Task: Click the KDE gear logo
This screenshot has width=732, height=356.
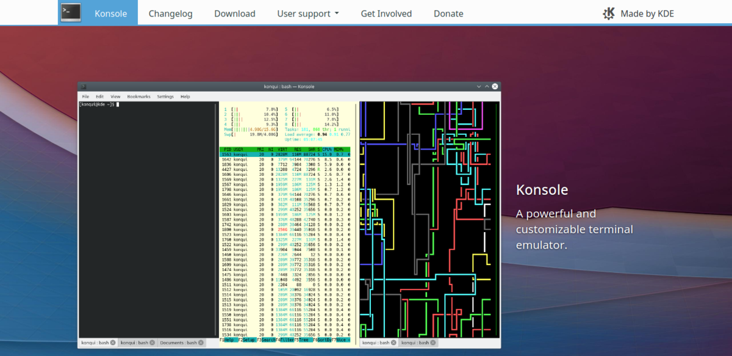Action: 609,13
